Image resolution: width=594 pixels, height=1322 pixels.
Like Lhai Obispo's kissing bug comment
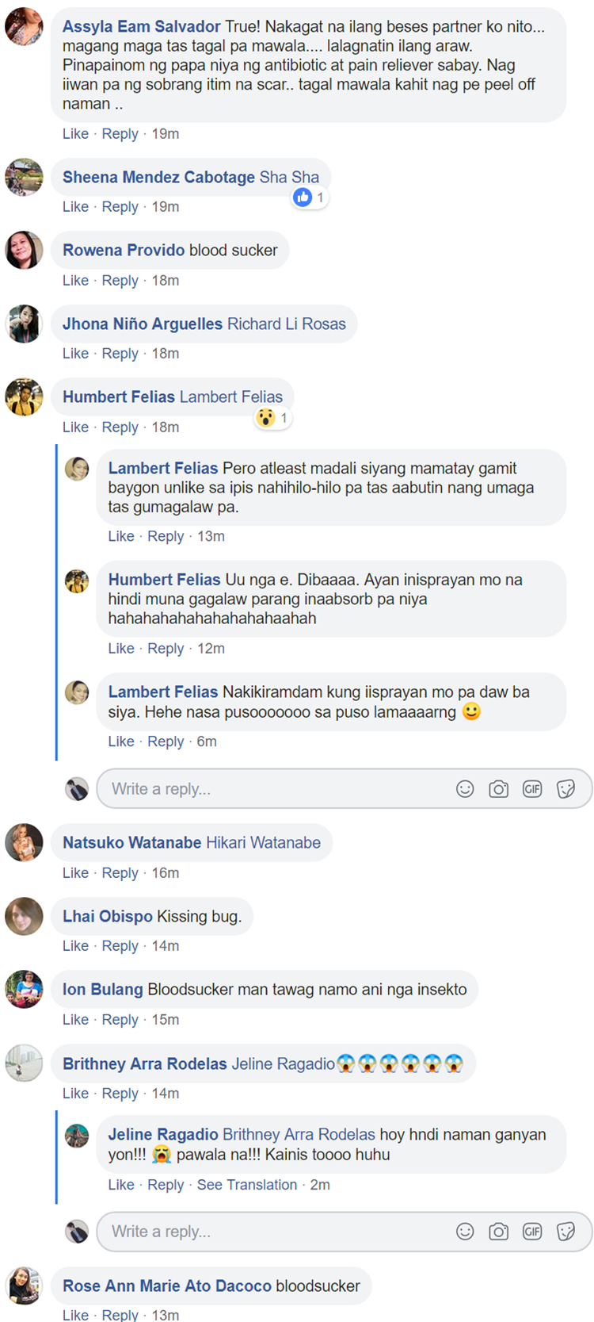coord(75,945)
